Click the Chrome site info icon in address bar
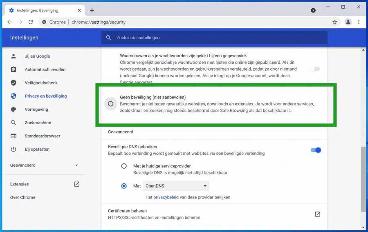 tap(44, 22)
